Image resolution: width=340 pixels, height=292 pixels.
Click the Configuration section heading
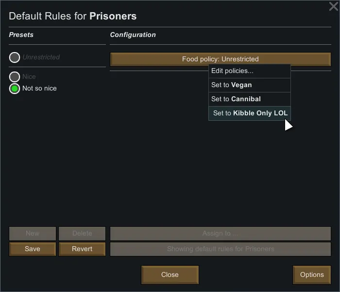133,35
